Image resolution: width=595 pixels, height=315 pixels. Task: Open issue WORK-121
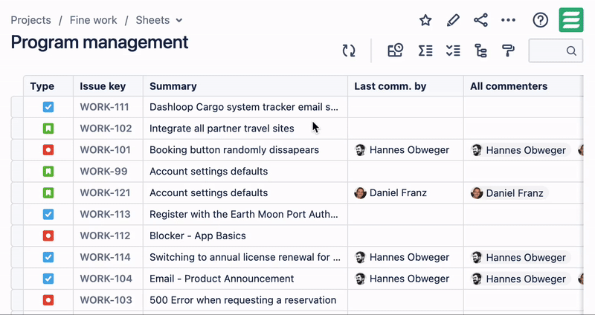pos(104,193)
